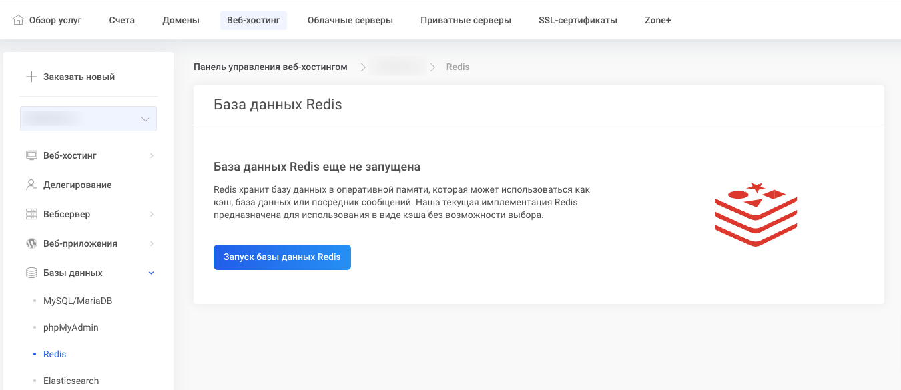
Task: Go to the SSL-сертификаты tab
Action: [x=577, y=20]
